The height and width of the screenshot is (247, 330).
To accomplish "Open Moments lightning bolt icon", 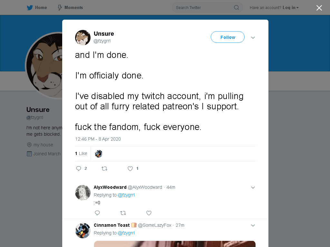I will tap(60, 8).
